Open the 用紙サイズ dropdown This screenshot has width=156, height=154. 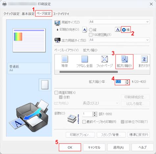tap(119, 22)
